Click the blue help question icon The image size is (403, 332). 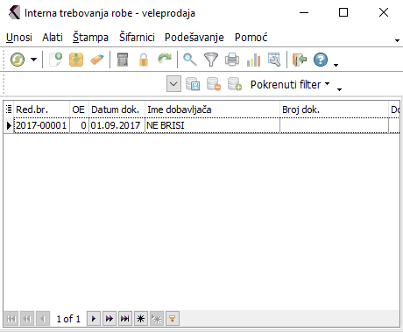(321, 60)
